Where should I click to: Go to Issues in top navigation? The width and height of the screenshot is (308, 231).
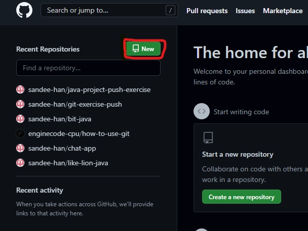pos(245,11)
